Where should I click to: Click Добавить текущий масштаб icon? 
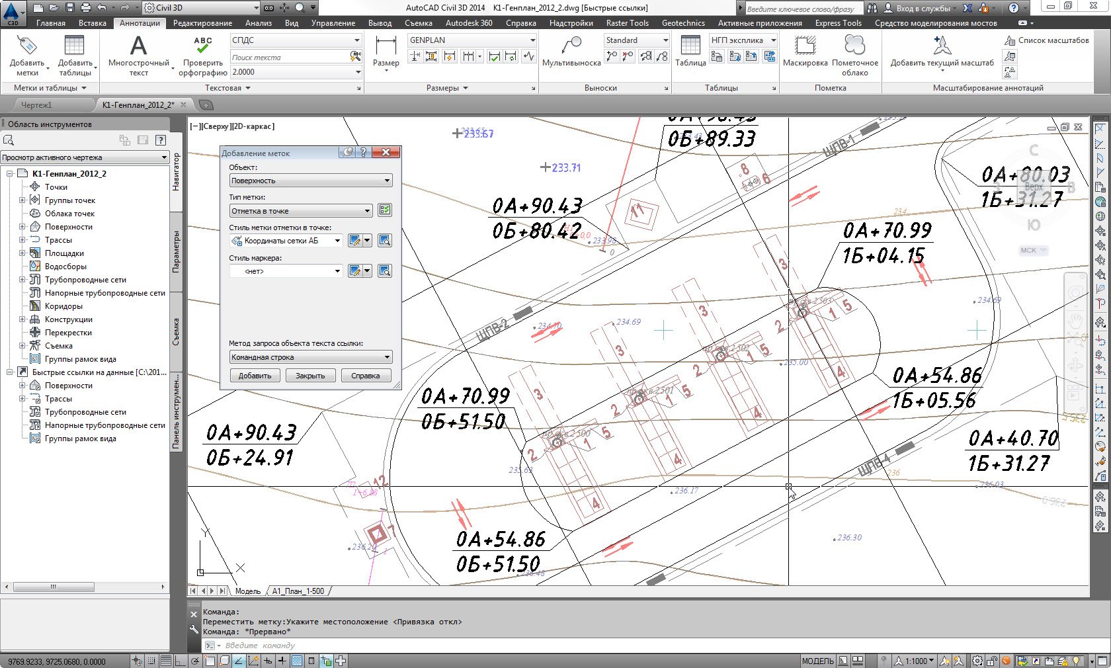point(942,52)
